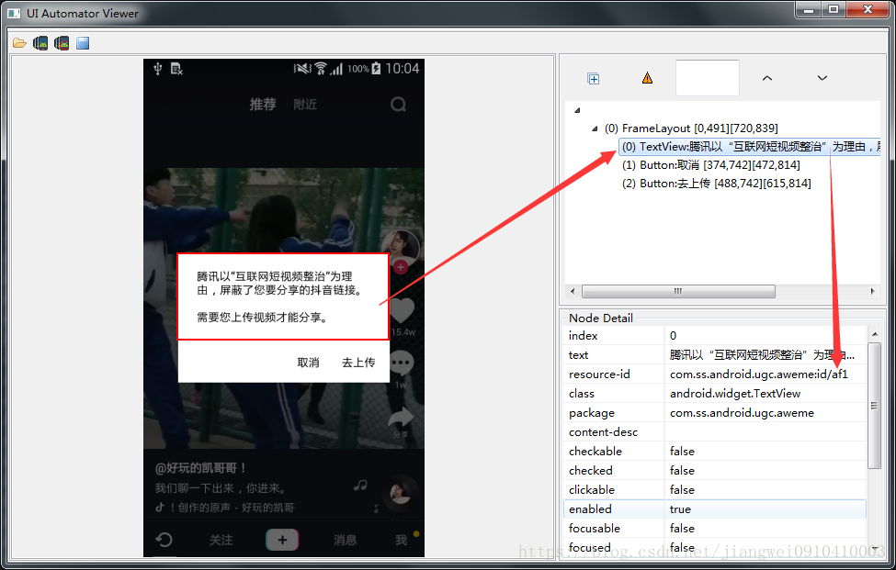
Task: Select 关注 tab in phone bottom bar
Action: pyautogui.click(x=221, y=540)
